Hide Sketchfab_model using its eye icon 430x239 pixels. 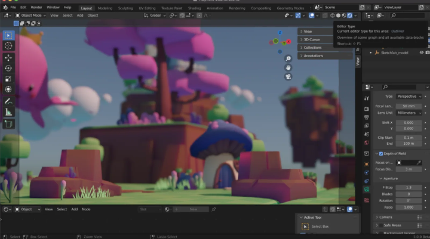click(x=421, y=53)
